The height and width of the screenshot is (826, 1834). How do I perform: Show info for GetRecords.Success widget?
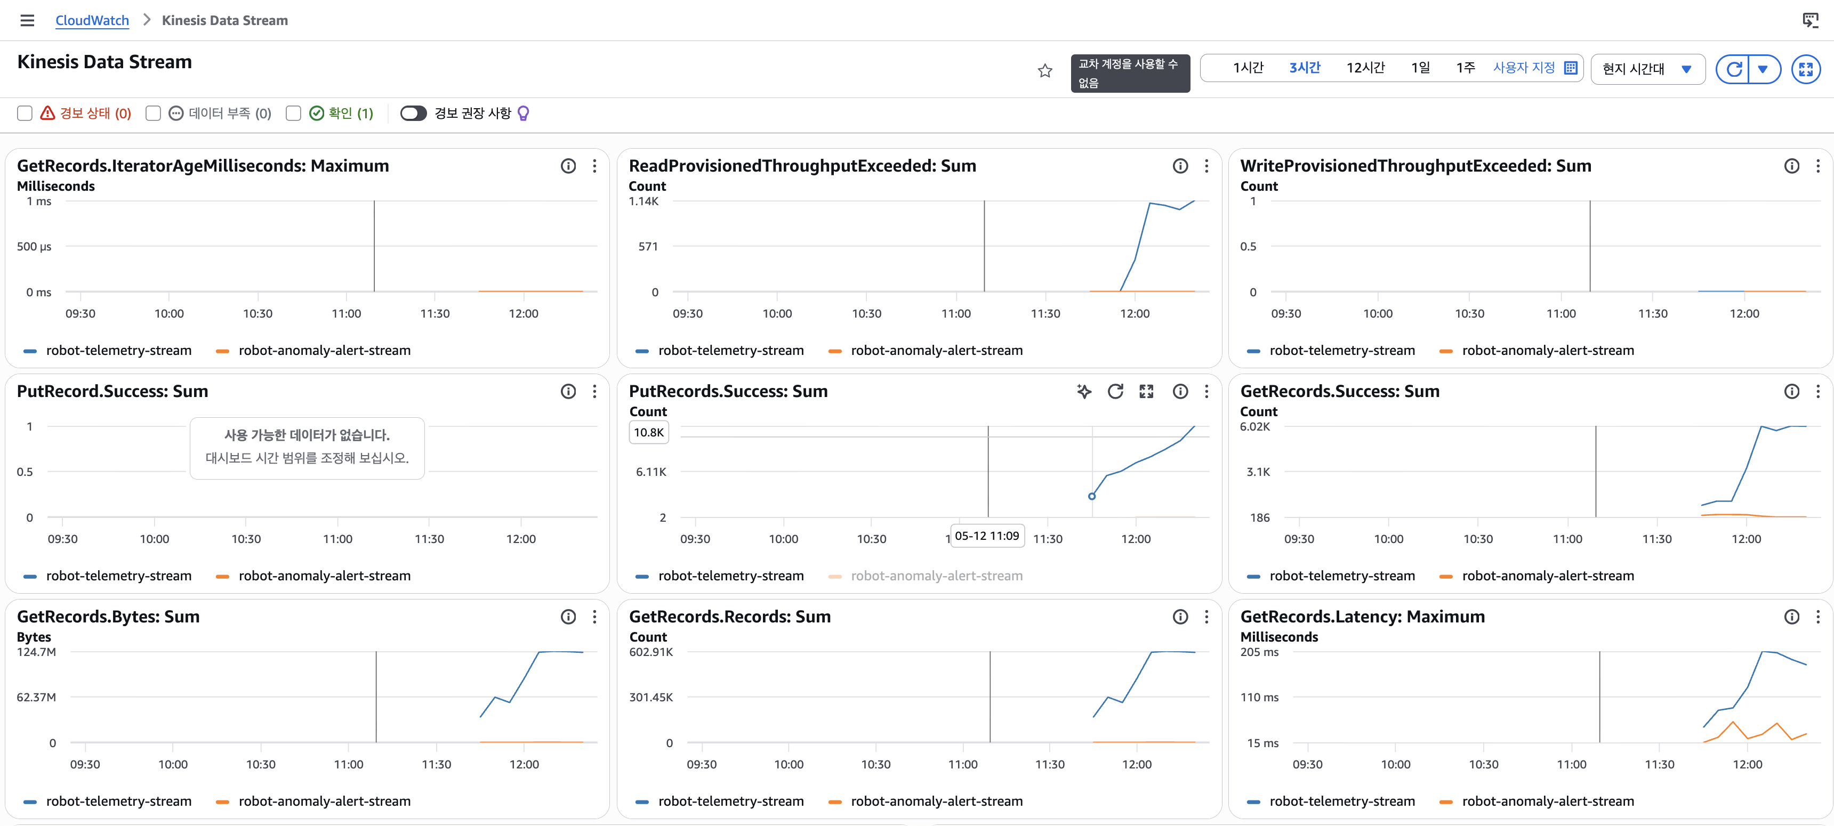click(1791, 392)
